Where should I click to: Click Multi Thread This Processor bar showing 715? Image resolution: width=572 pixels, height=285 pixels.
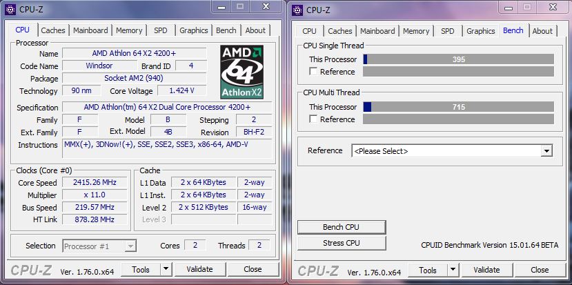pyautogui.click(x=459, y=107)
